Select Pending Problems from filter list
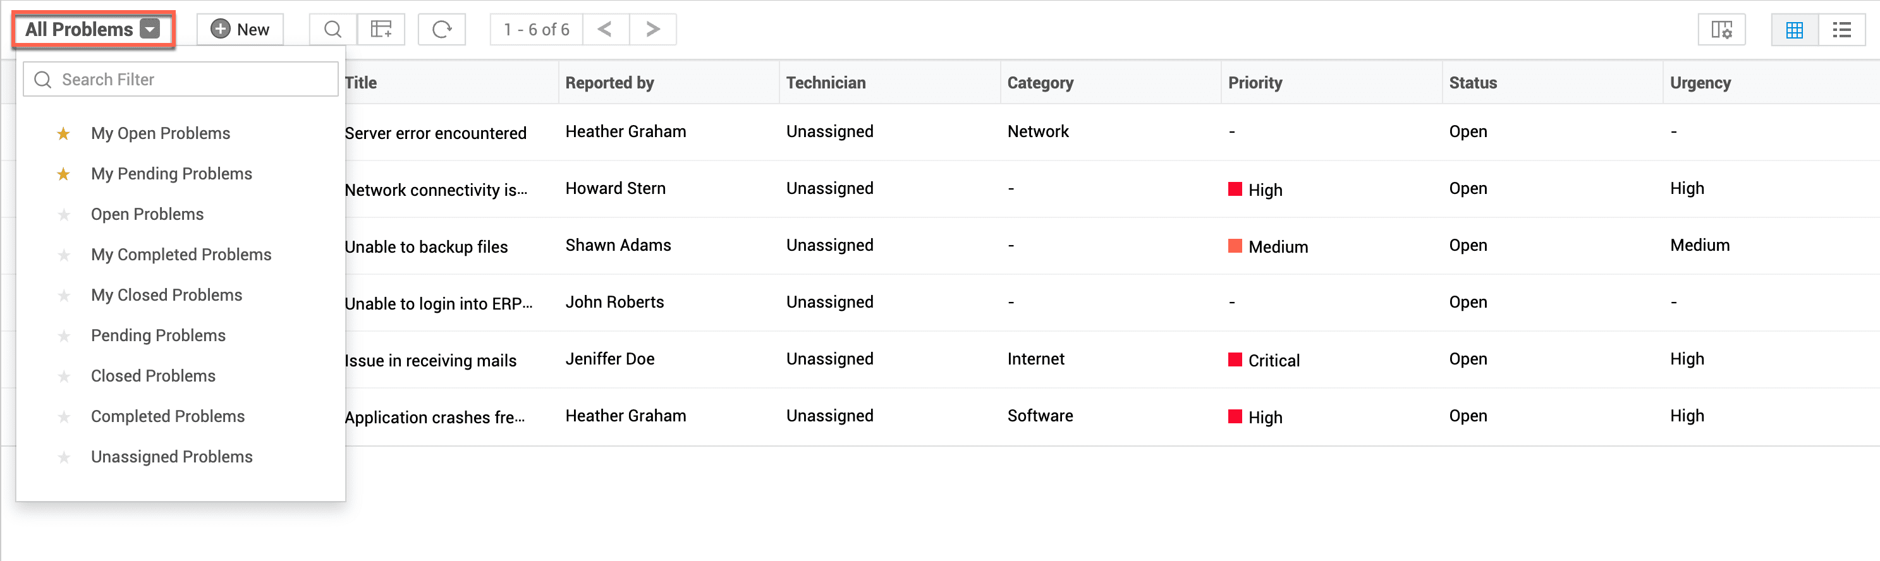This screenshot has height=561, width=1880. (159, 335)
